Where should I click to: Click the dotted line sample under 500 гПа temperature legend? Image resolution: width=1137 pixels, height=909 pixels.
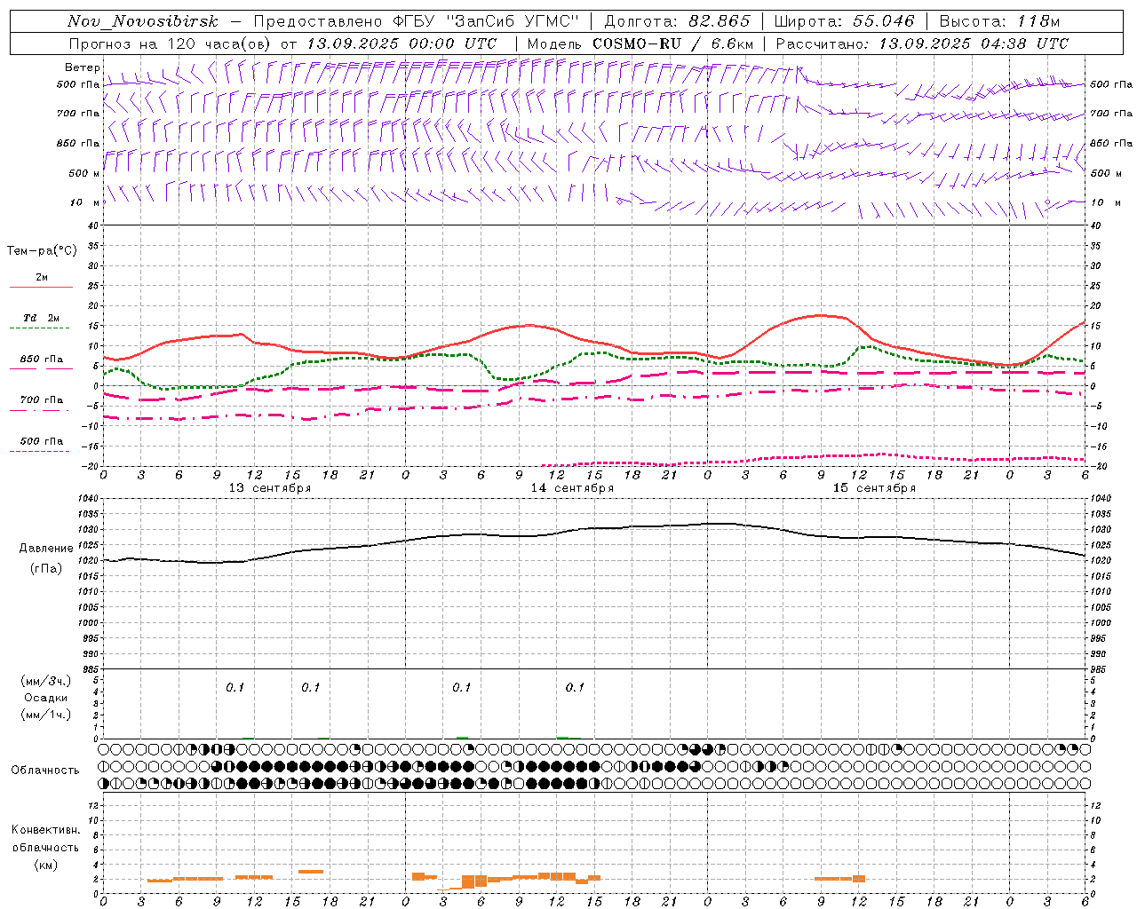coord(41,452)
